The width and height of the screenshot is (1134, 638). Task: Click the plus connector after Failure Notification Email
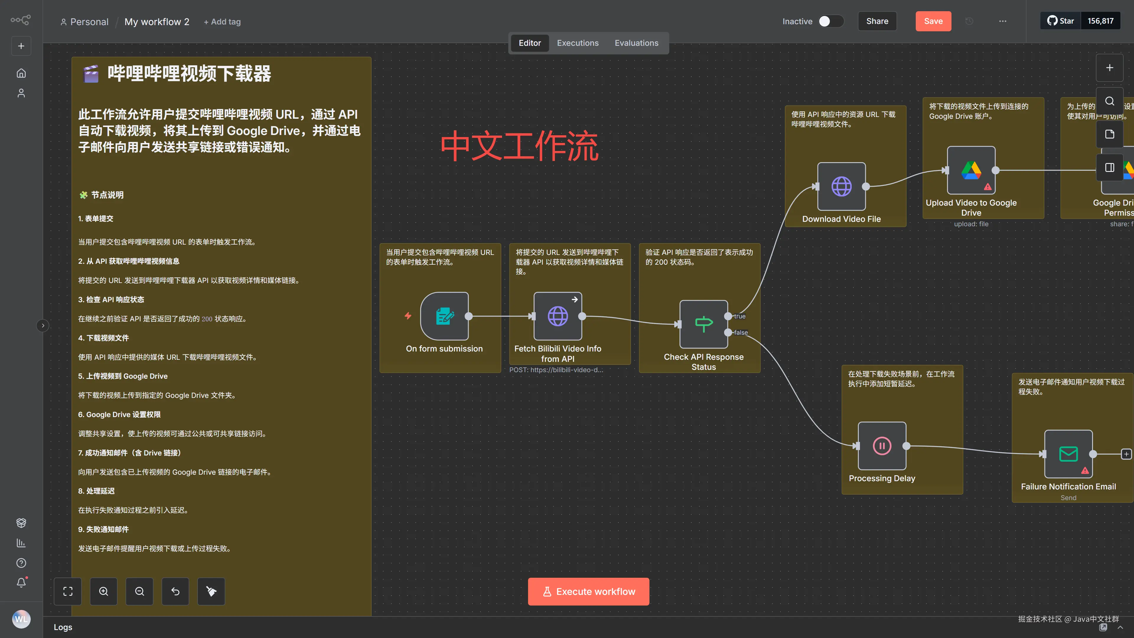tap(1126, 454)
